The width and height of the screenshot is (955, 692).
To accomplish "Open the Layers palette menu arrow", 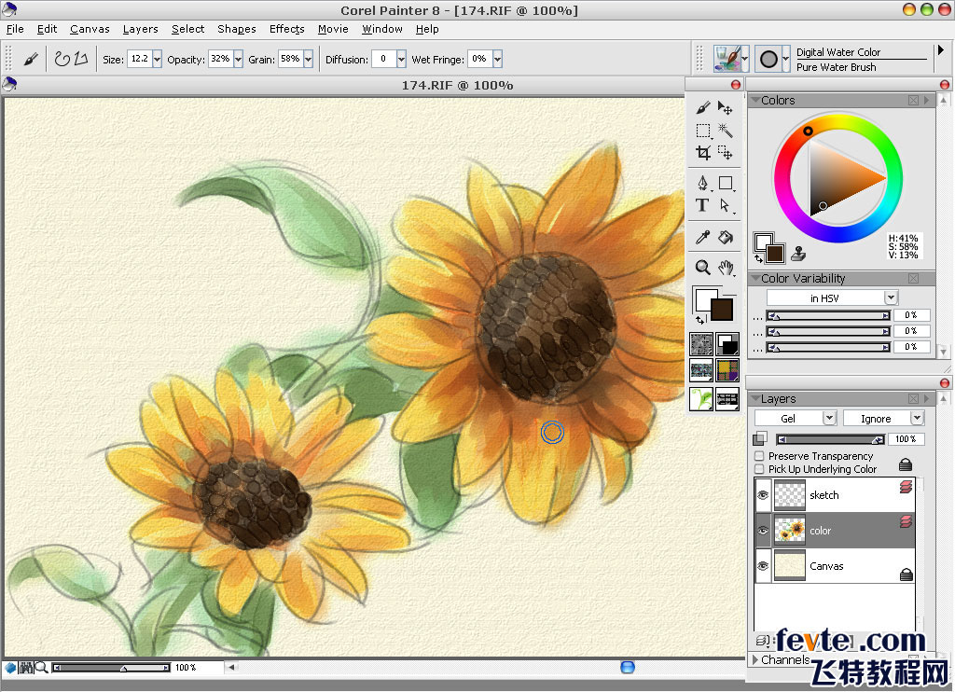I will (x=927, y=398).
